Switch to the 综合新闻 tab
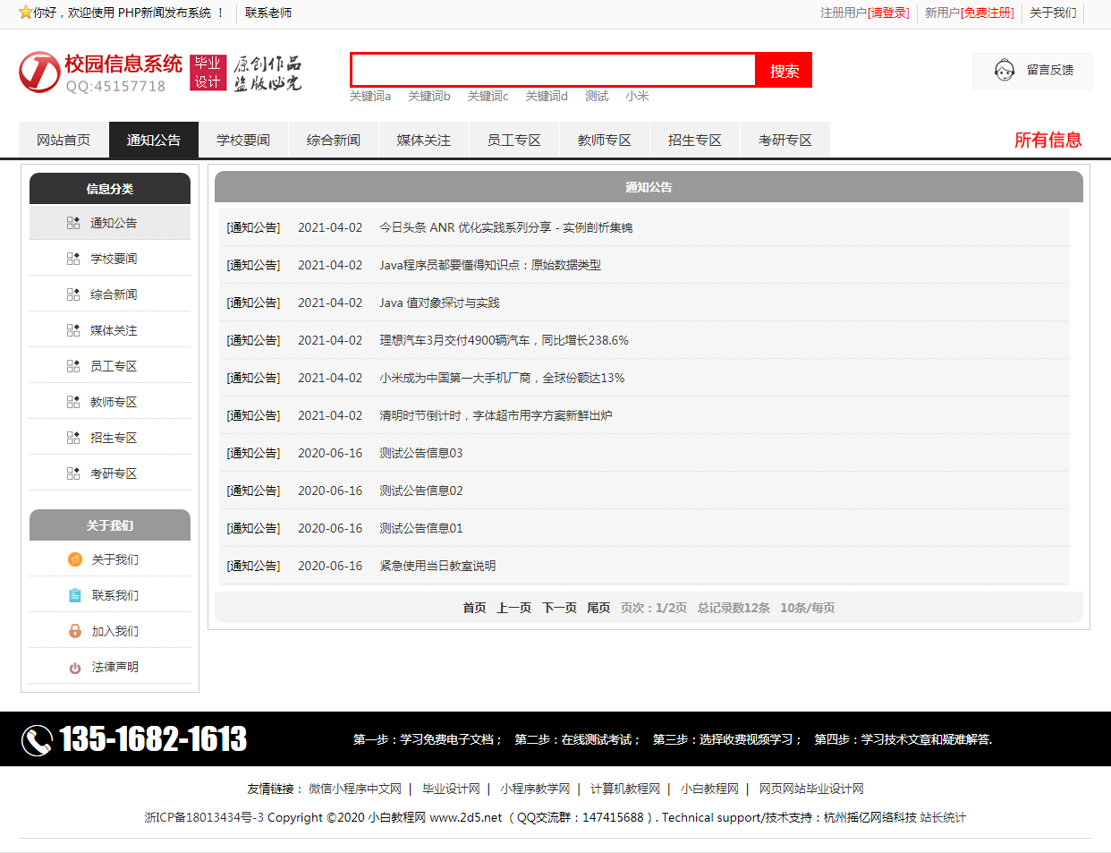Image resolution: width=1111 pixels, height=853 pixels. (334, 140)
